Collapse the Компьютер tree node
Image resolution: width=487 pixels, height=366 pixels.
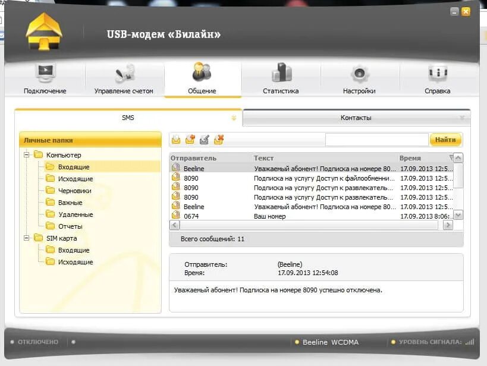pyautogui.click(x=27, y=154)
